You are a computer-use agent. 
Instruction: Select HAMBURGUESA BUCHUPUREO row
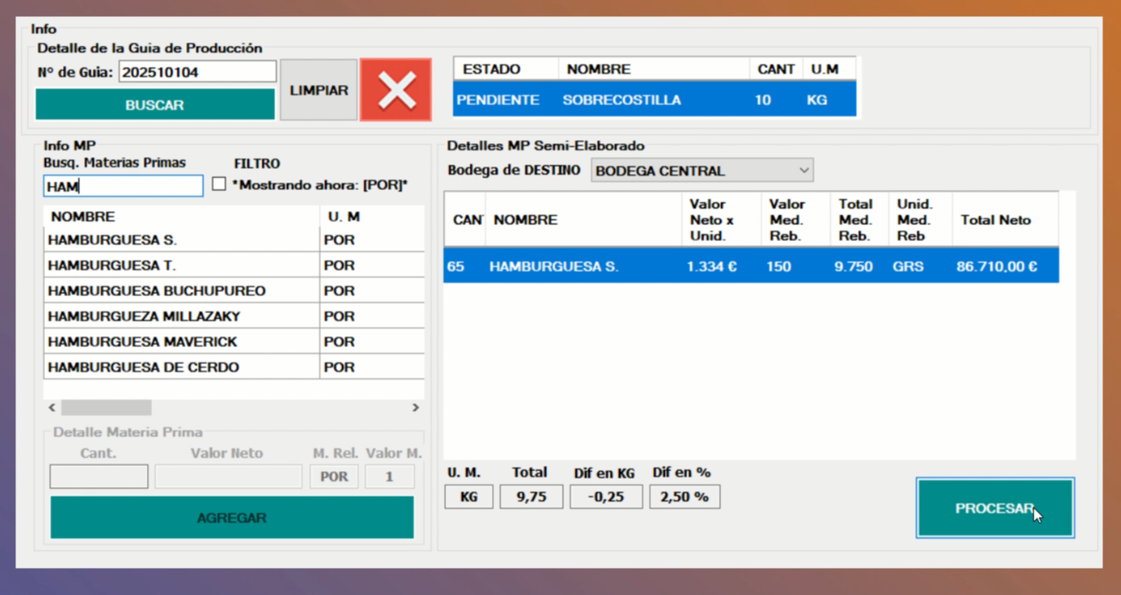point(181,291)
